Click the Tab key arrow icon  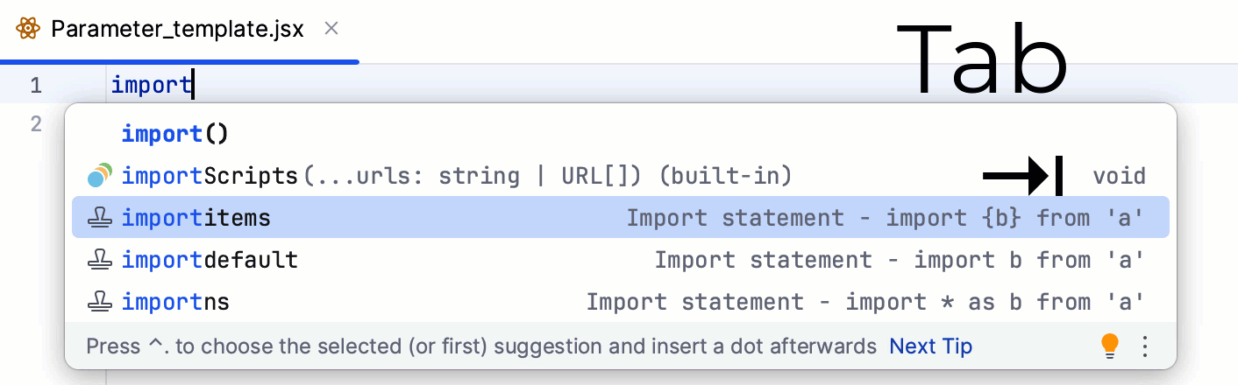point(1023,176)
